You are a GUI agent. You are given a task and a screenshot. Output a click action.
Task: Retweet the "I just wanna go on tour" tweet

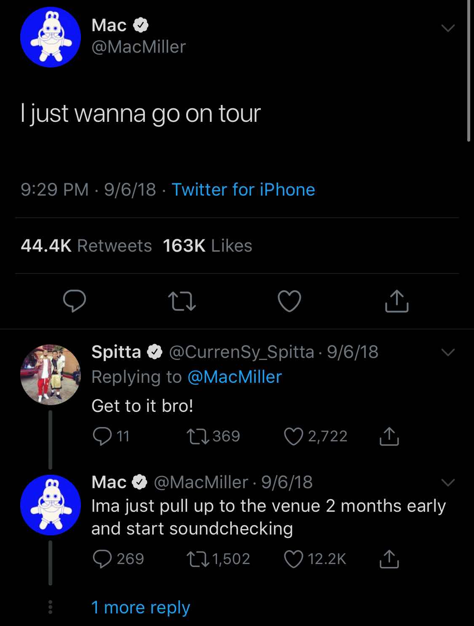pos(182,302)
